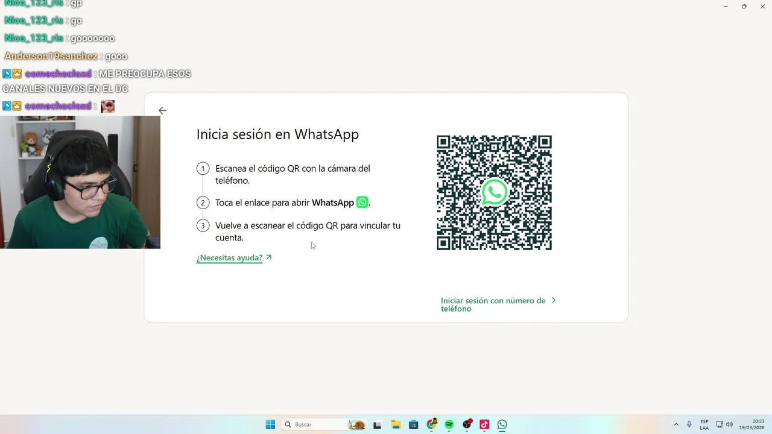Click the inline WhatsApp logo in step 2

pyautogui.click(x=362, y=203)
